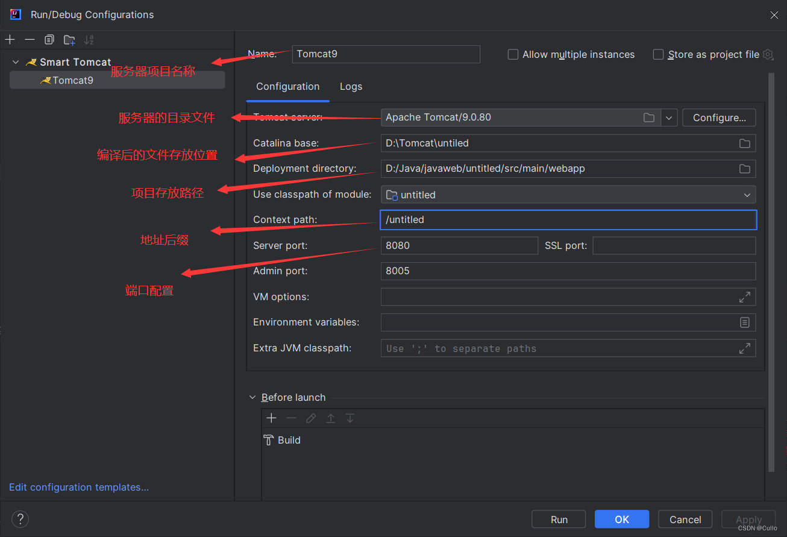Viewport: 787px width, 537px height.
Task: Sort configurations alphabetically
Action: click(89, 40)
